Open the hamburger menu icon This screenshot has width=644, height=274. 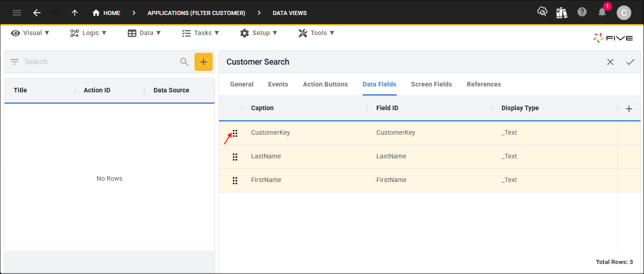[17, 13]
